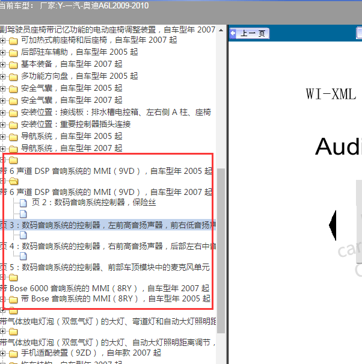
Task: Open folder icon for 安装位置：接线板
Action: tap(13, 113)
